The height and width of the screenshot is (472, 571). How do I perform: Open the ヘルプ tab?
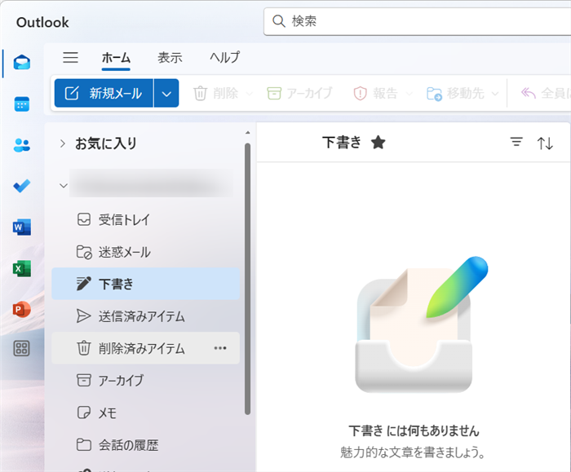pyautogui.click(x=225, y=58)
